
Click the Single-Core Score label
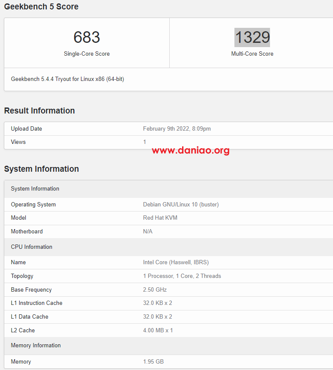click(87, 54)
